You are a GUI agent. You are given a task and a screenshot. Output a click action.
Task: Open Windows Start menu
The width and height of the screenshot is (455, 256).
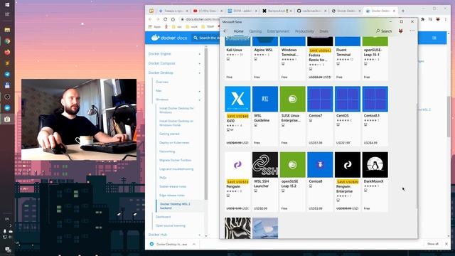[7, 5]
